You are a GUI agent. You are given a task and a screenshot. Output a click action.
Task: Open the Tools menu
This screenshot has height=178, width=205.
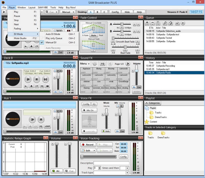click(x=53, y=7)
